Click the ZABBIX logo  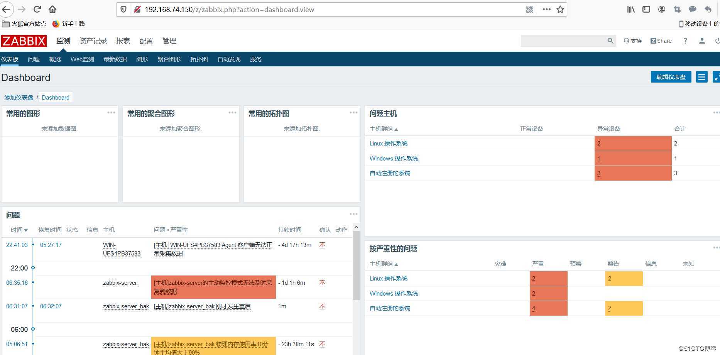pyautogui.click(x=24, y=41)
